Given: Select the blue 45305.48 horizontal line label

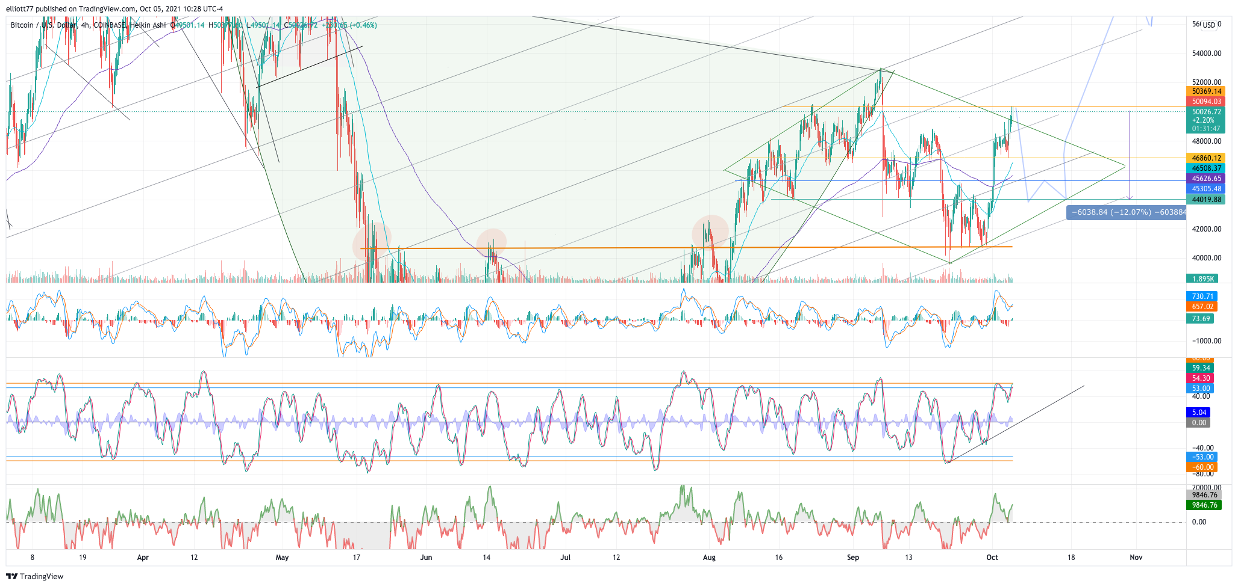Looking at the screenshot, I should tap(1205, 189).
